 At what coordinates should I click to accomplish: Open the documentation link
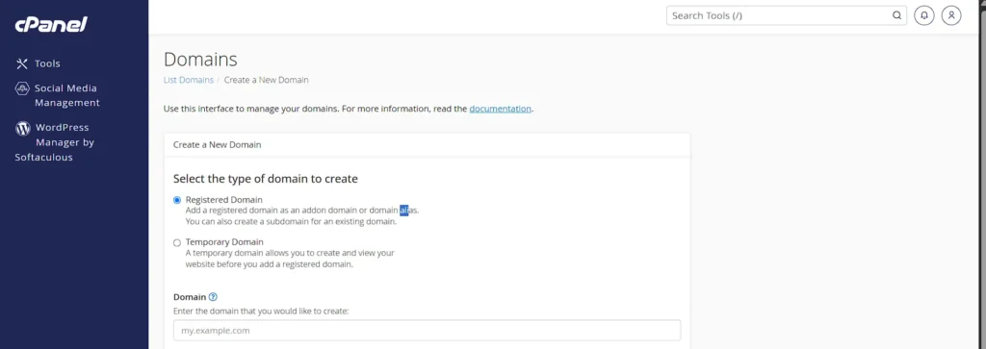[x=500, y=109]
